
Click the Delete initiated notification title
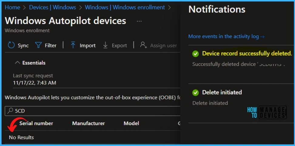click(x=222, y=92)
